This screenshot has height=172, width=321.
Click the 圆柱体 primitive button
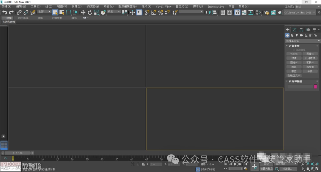(x=294, y=63)
